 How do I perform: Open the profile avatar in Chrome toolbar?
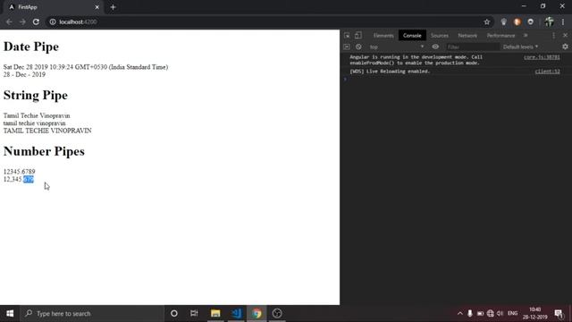(x=549, y=21)
